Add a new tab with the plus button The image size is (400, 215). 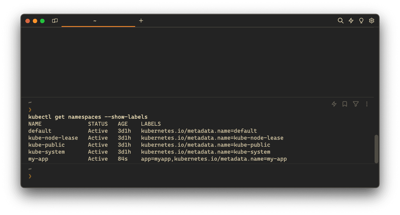(141, 21)
